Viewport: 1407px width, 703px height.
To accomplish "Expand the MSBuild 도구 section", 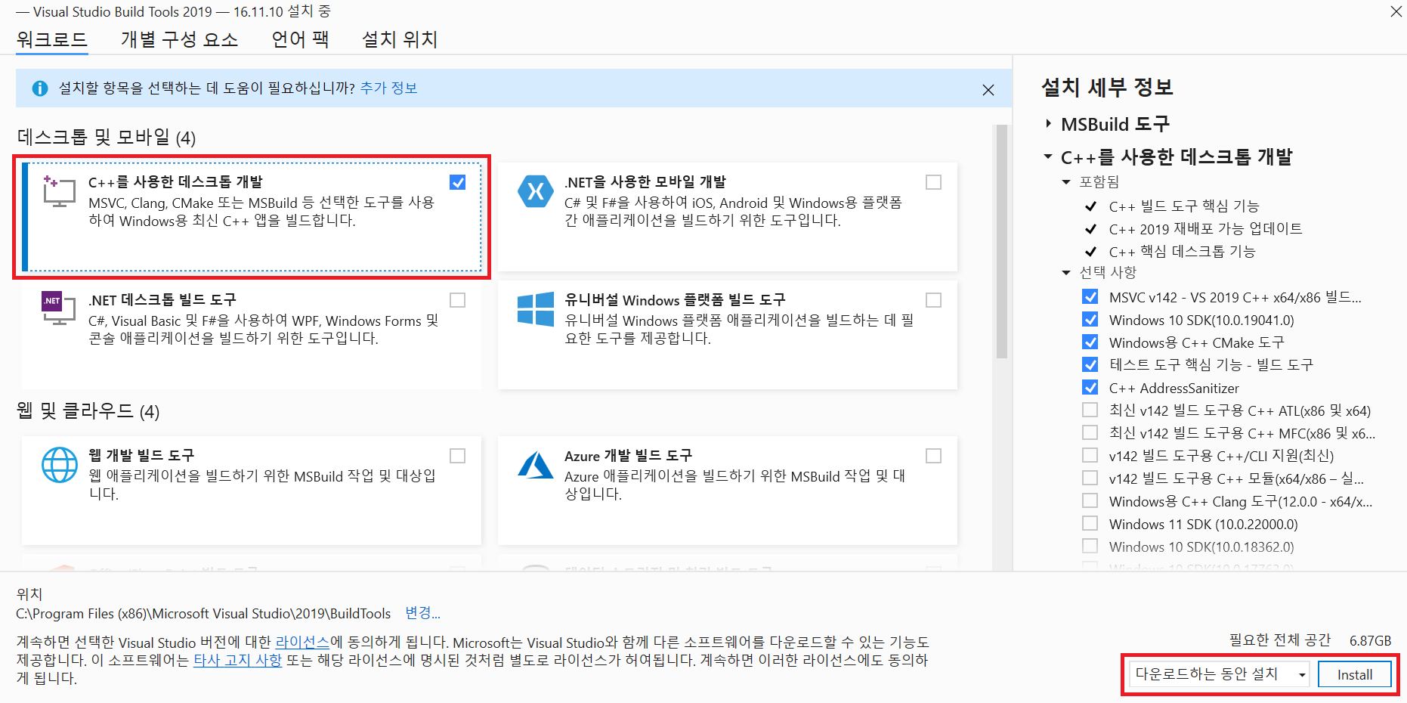I will [1048, 123].
